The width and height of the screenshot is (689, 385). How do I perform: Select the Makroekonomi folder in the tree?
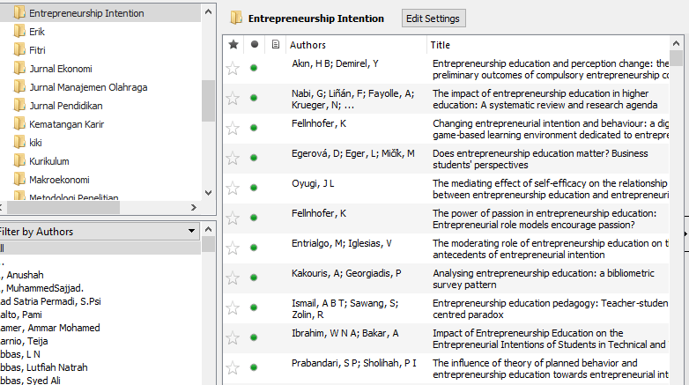(x=55, y=180)
